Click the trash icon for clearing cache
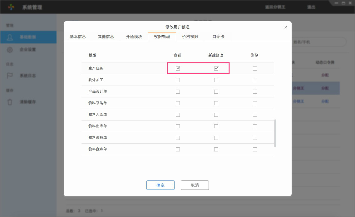Viewport: 355px width, 217px height. point(10,102)
